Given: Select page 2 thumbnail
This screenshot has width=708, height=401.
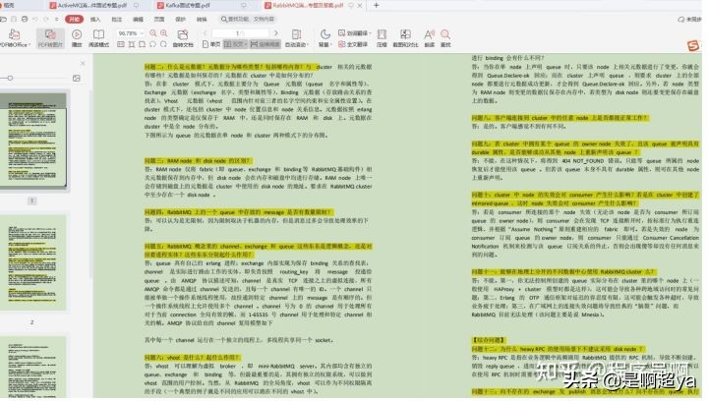Looking at the screenshot, I should click(x=33, y=262).
